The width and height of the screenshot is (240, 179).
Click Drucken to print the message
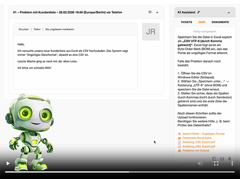pos(24,30)
